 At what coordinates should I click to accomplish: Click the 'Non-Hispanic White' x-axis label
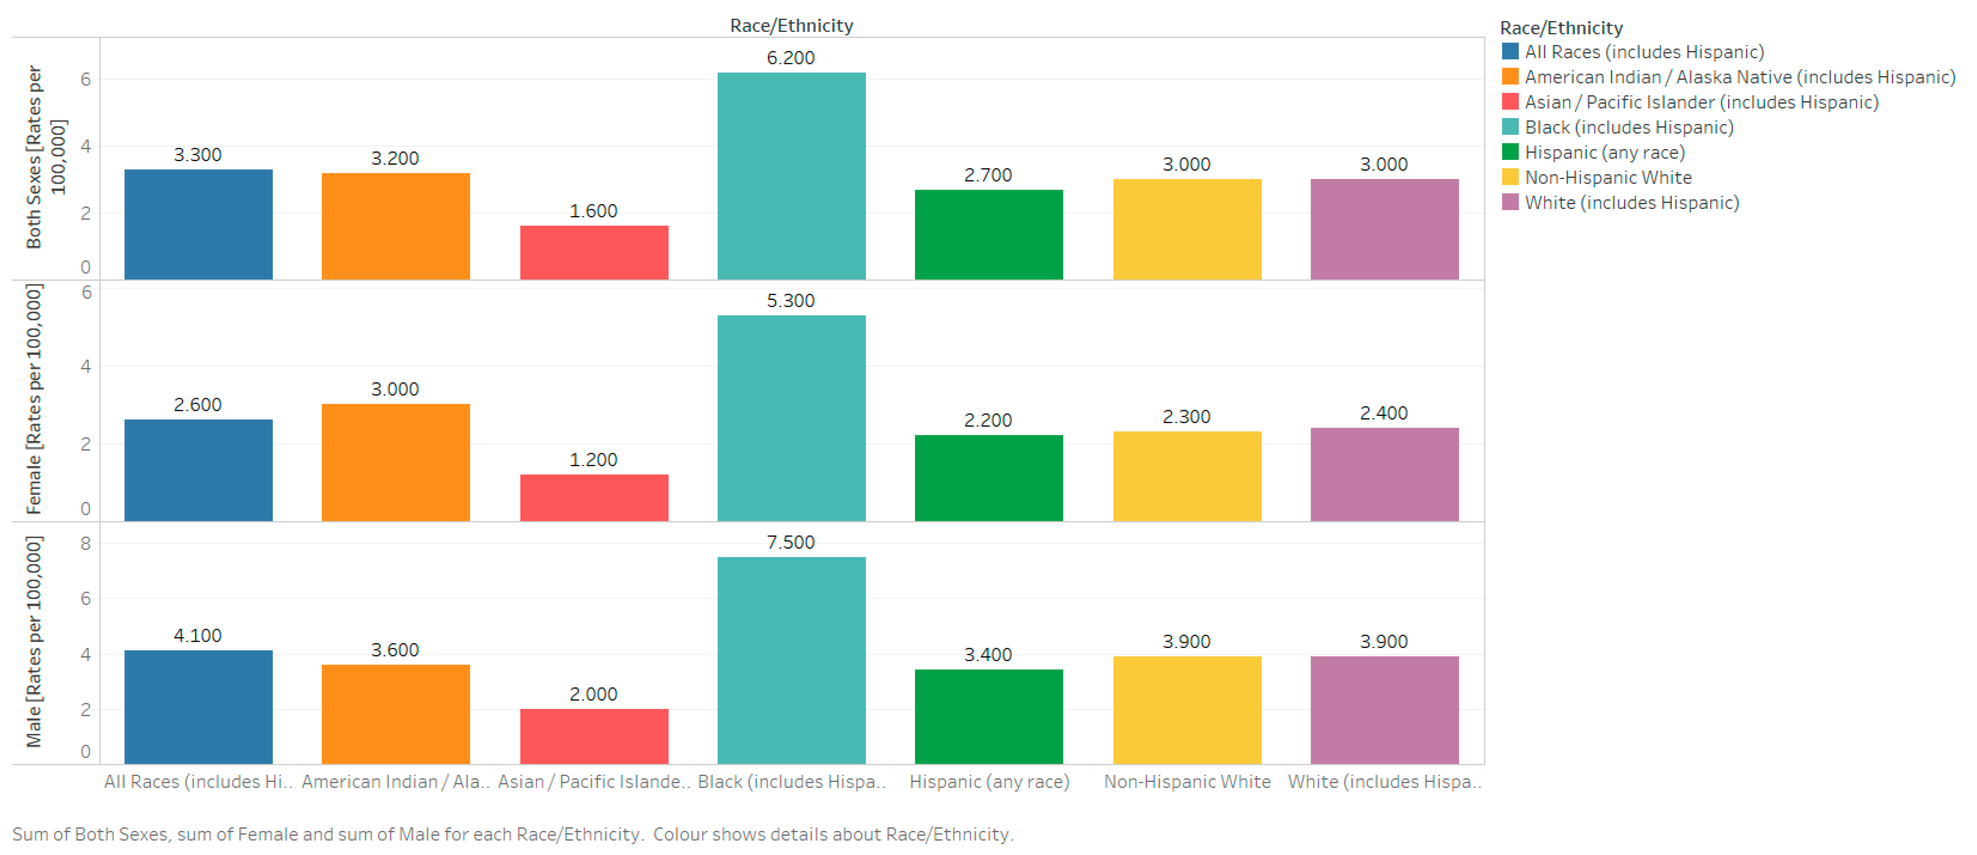(1187, 781)
